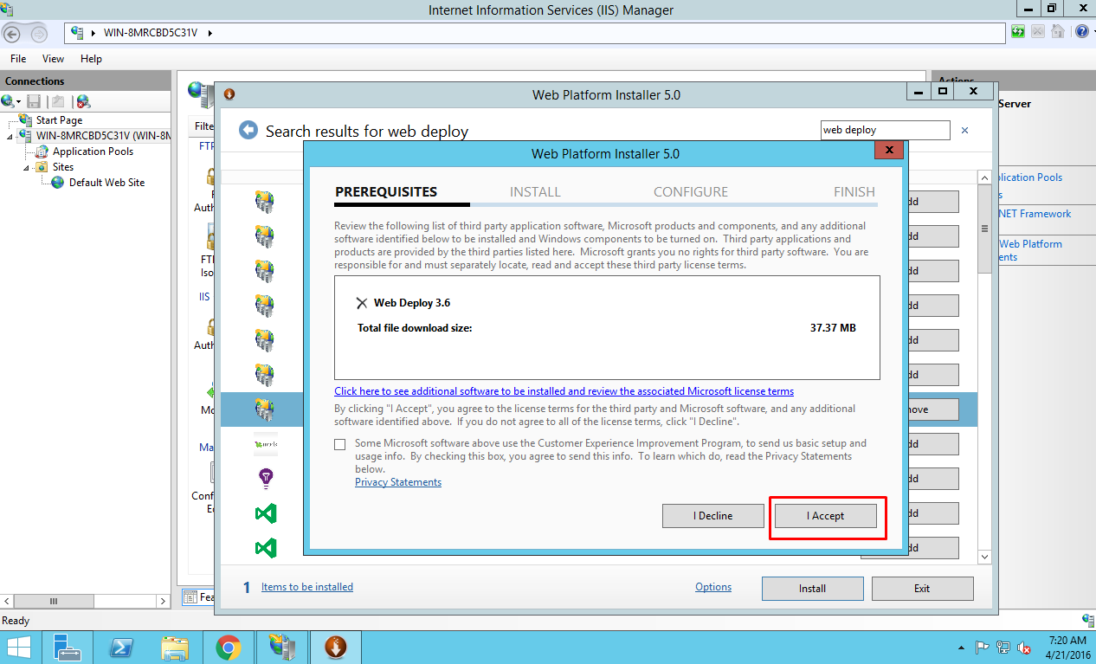Click the I Decline button
The height and width of the screenshot is (664, 1096).
[713, 516]
